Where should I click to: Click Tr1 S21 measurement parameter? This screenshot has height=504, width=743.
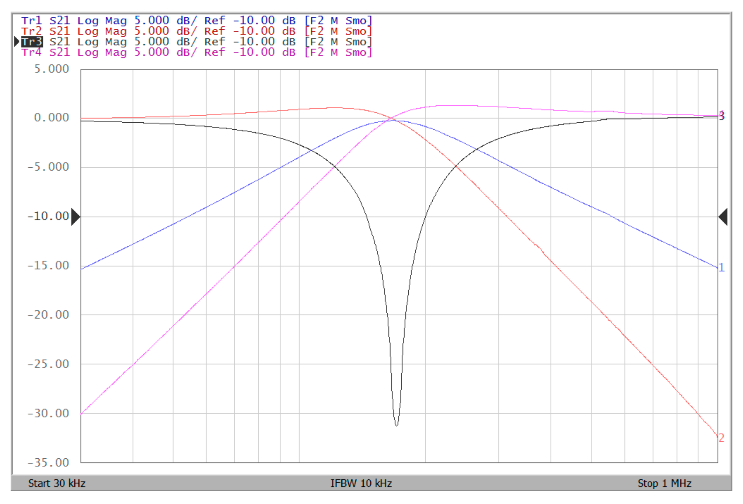[x=59, y=21]
